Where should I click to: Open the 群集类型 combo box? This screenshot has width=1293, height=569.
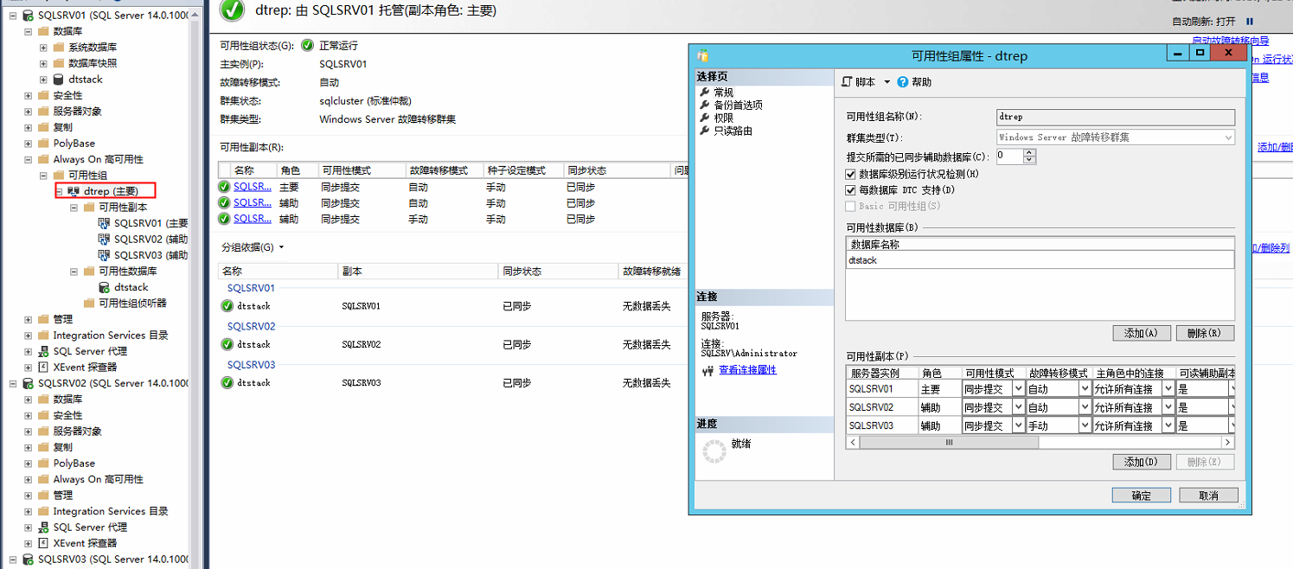(1116, 137)
